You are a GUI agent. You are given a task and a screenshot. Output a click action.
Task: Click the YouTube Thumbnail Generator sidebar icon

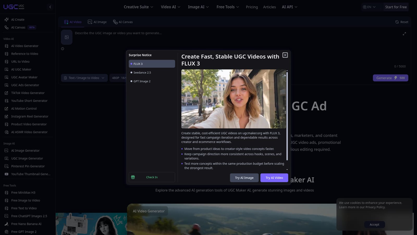tap(7, 174)
